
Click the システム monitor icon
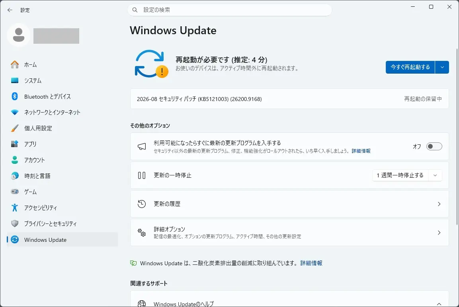tap(15, 80)
